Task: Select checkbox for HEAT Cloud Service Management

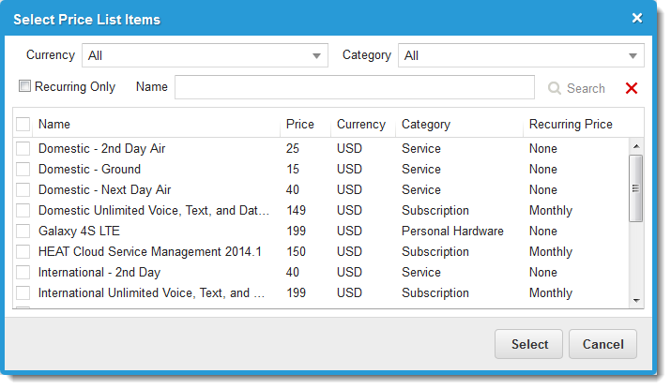Action: (x=23, y=252)
